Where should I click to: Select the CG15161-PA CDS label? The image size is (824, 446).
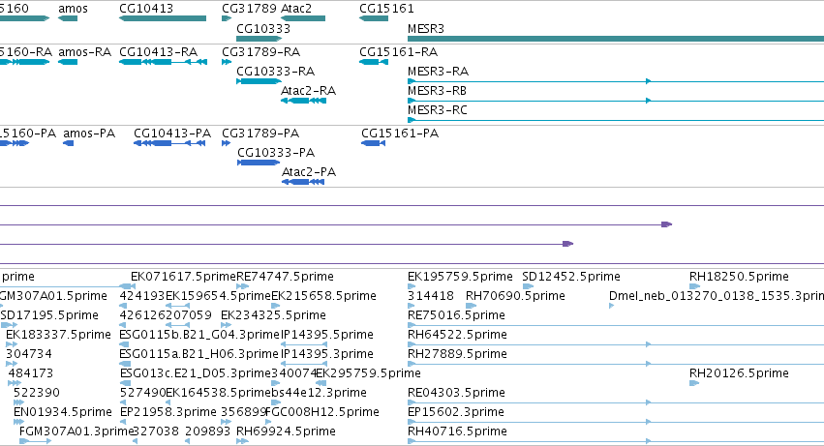pyautogui.click(x=400, y=134)
